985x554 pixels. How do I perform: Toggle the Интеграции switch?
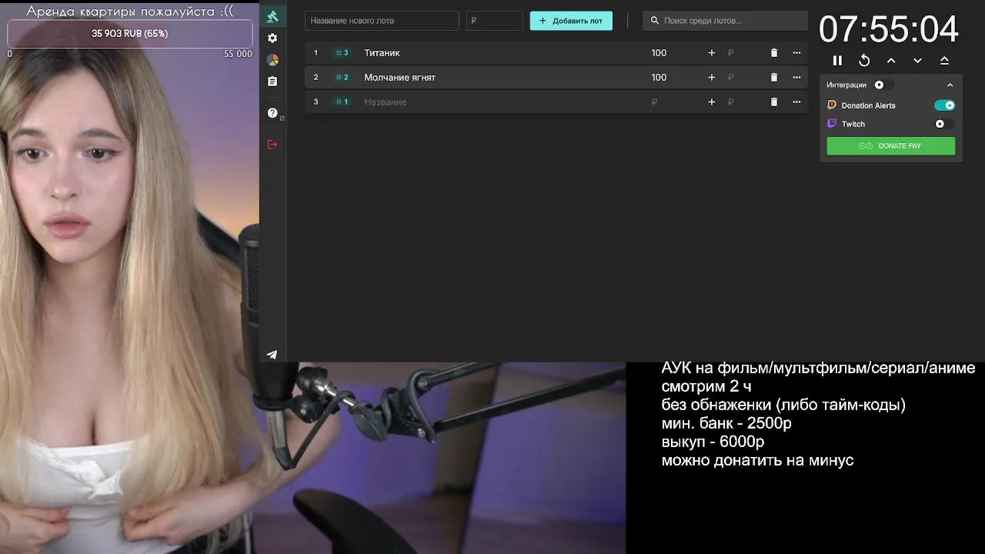[883, 85]
